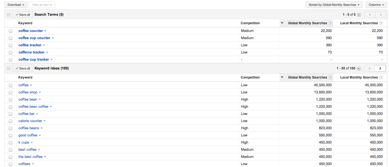Open the best coffee keyword link
The width and height of the screenshot is (389, 167).
pyautogui.click(x=28, y=150)
